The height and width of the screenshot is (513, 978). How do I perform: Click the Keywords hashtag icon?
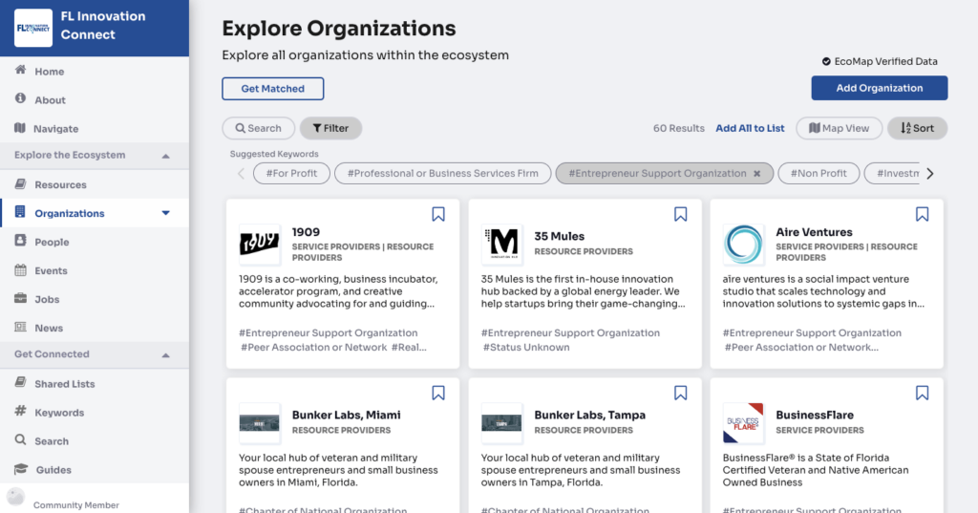(21, 411)
